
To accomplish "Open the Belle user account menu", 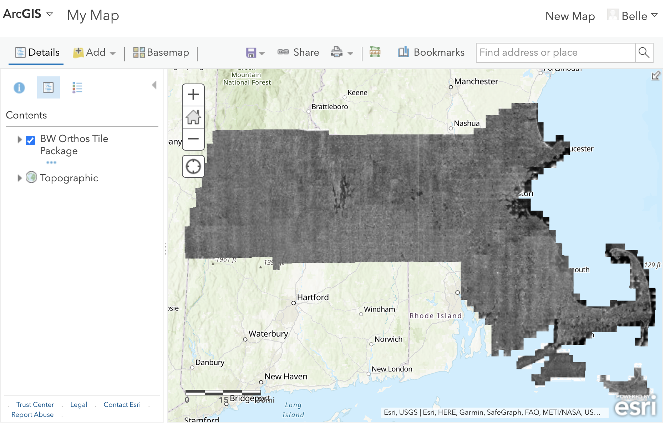I will (x=632, y=16).
